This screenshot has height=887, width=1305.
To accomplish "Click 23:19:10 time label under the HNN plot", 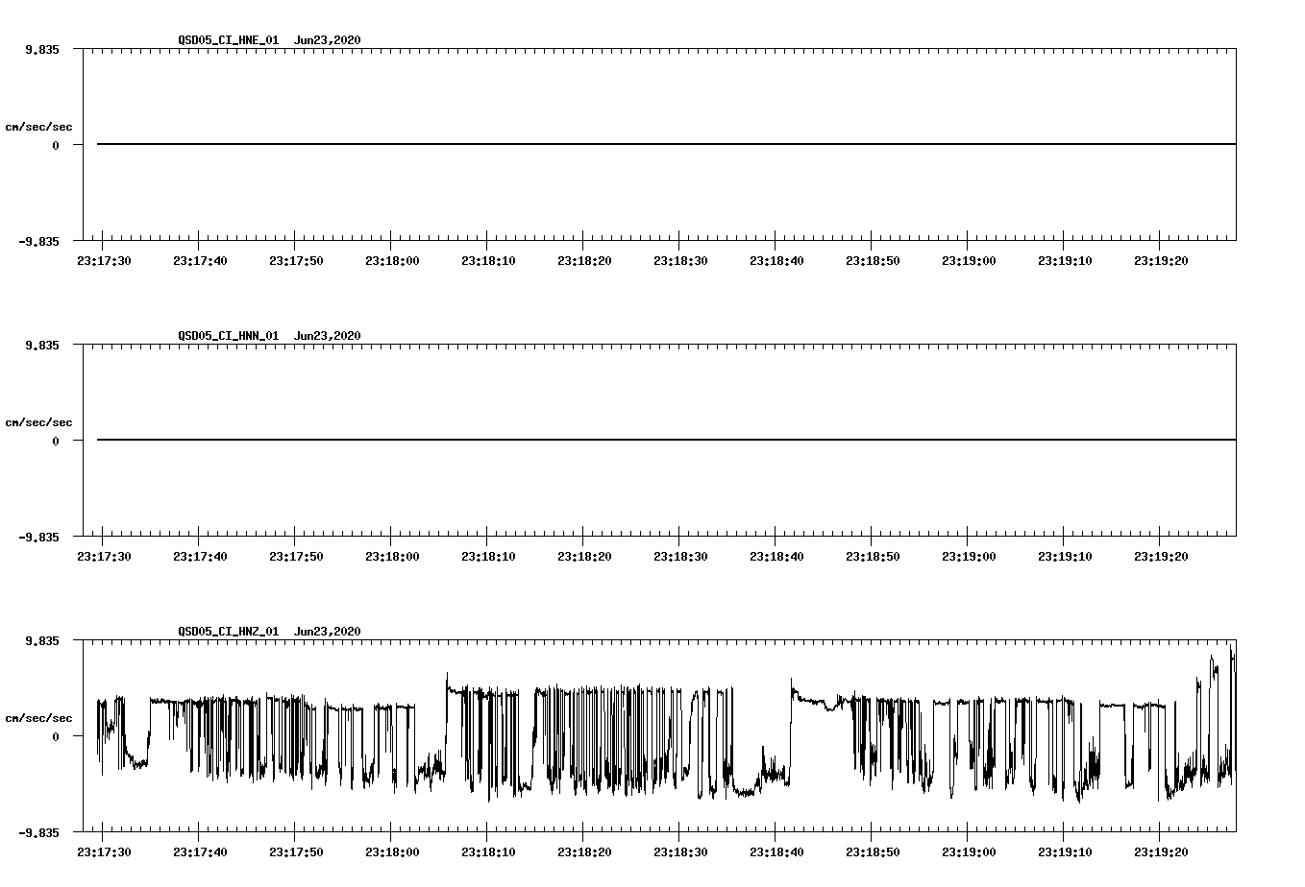I will pyautogui.click(x=1065, y=556).
